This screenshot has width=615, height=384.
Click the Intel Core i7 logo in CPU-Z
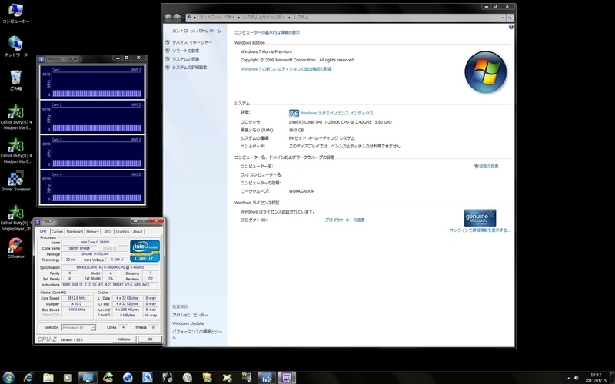pyautogui.click(x=145, y=250)
